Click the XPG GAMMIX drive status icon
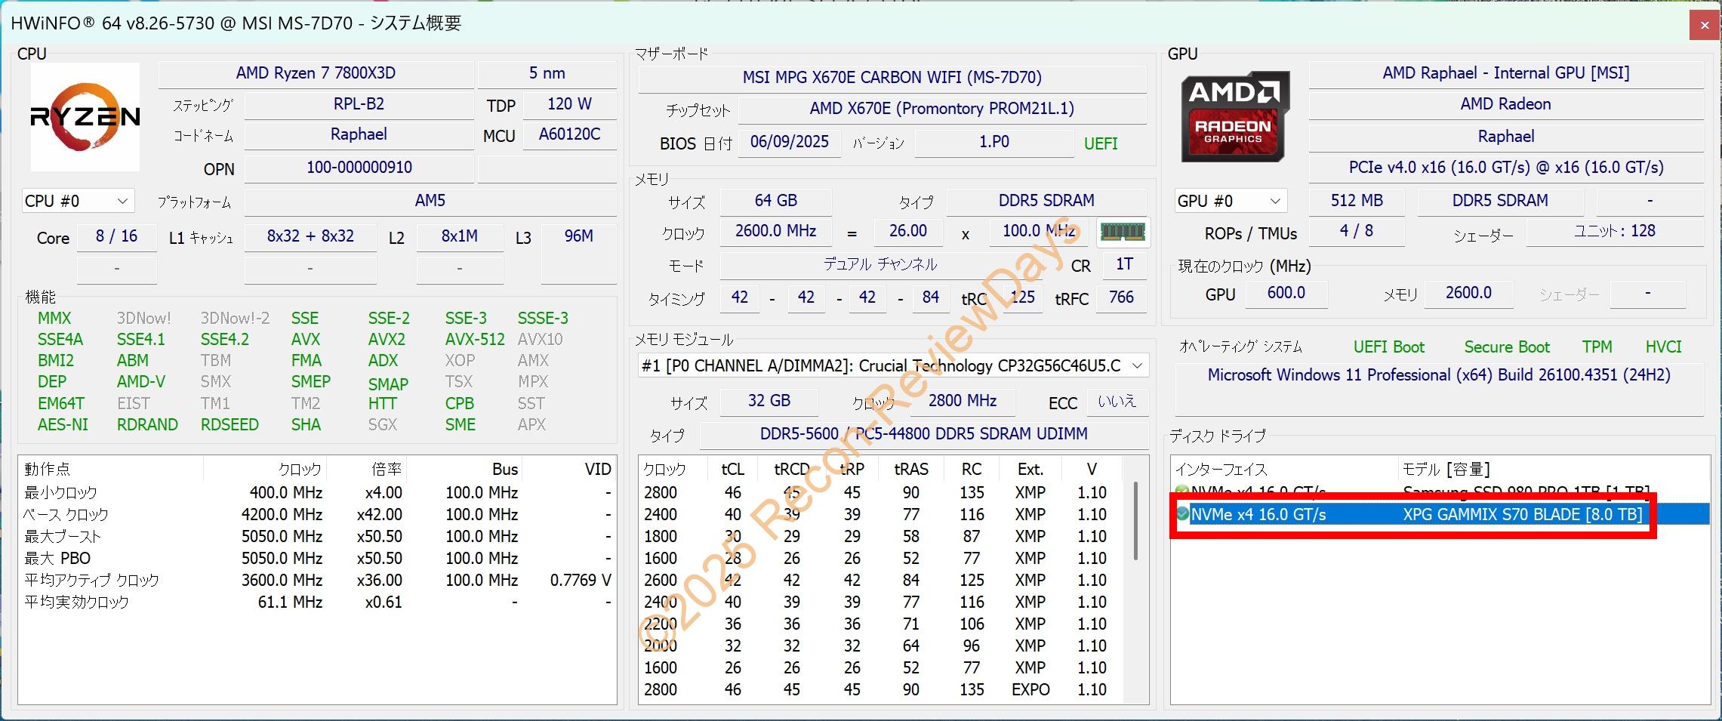Viewport: 1722px width, 721px height. point(1182,514)
